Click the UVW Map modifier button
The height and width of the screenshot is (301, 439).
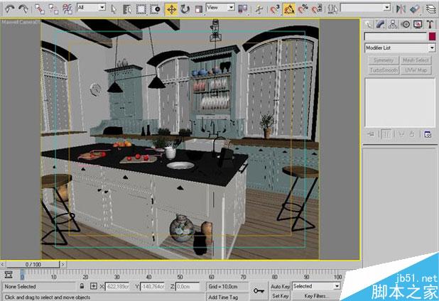click(416, 70)
